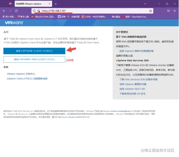Click the 对于管理员 heading
This screenshot has height=157, width=179.
pos(122,32)
